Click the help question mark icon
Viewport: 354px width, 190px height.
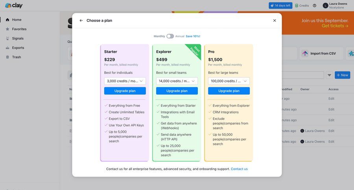315,5
